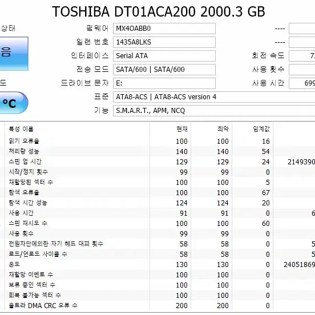Click the 표준 label
This screenshot has height=315, width=315.
coord(102,96)
